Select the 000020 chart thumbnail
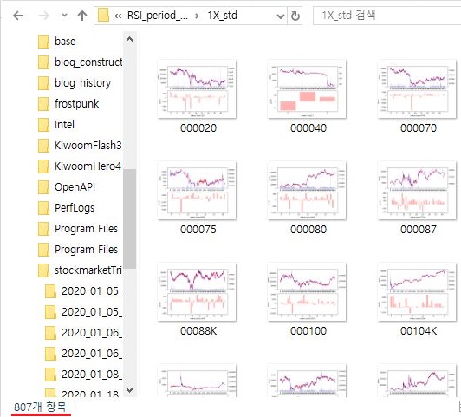Viewport: 461px width, 417px height. point(197,89)
